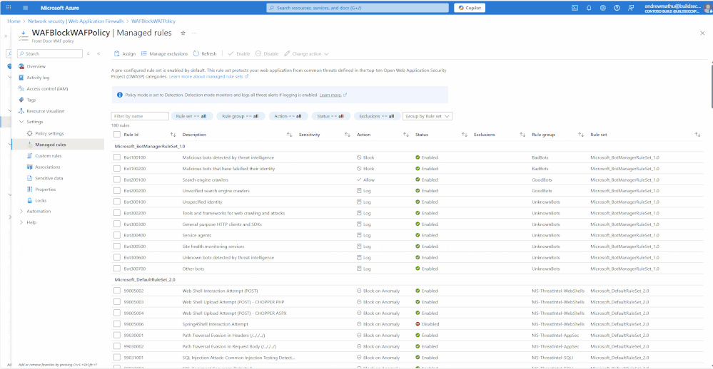Favorite this page with the star icon
The image size is (713, 369).
183,33
